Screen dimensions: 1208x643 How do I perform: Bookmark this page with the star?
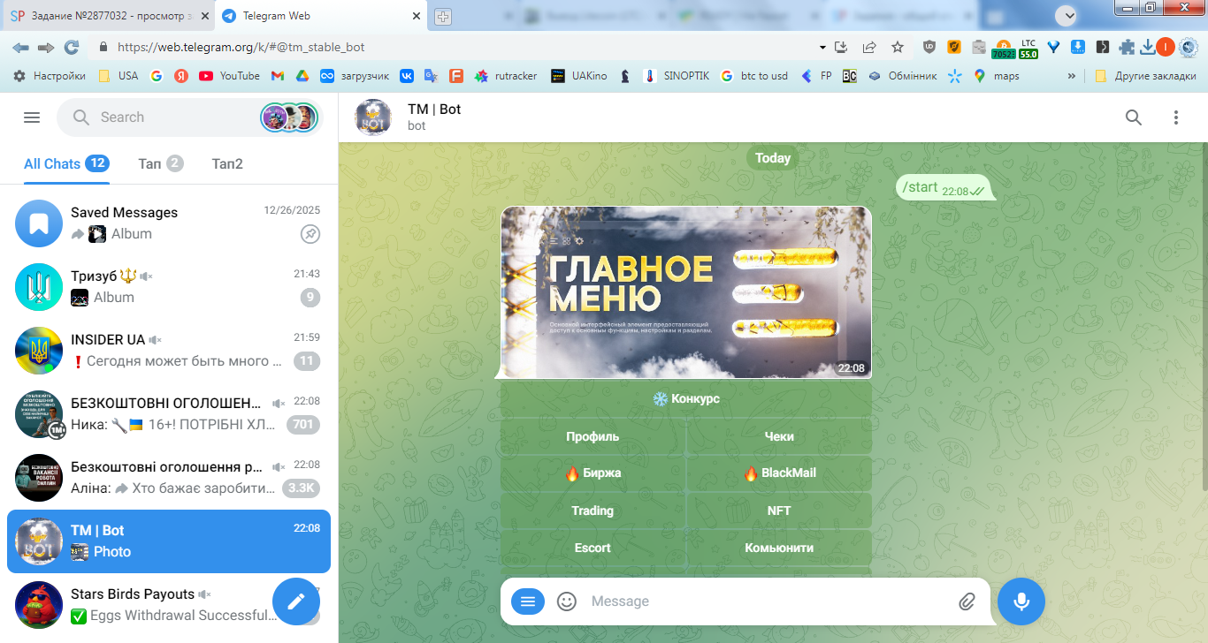[x=898, y=48]
